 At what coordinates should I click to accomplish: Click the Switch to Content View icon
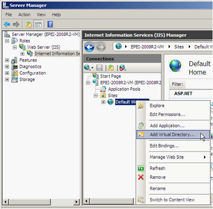[x=141, y=199]
